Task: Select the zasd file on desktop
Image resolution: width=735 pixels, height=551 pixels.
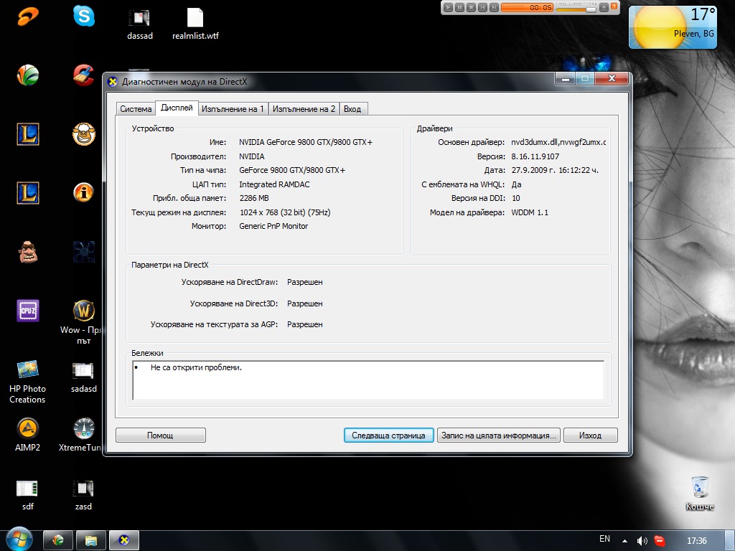Action: (83, 494)
